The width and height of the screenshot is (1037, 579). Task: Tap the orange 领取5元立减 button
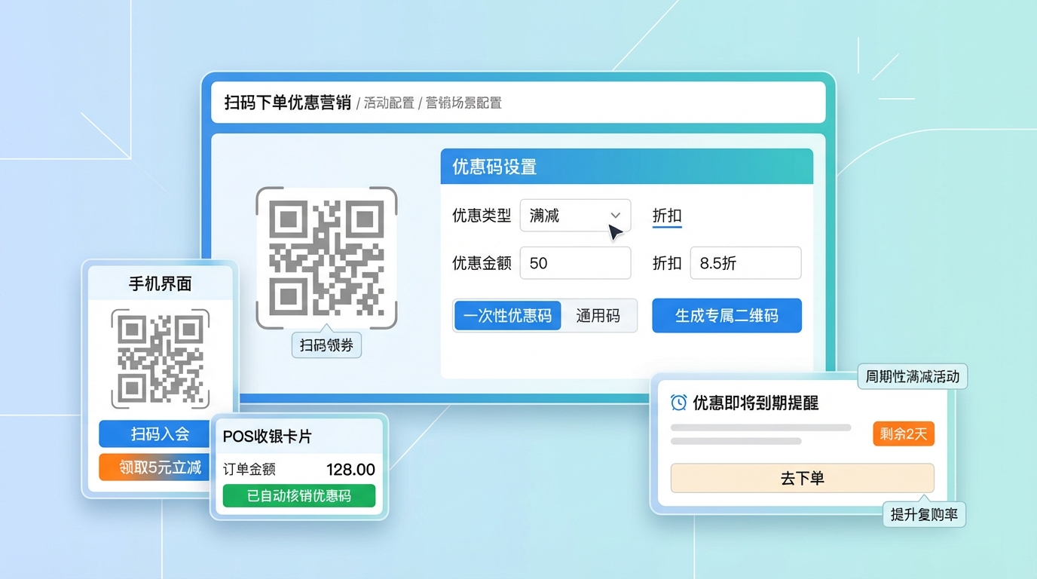coord(160,467)
